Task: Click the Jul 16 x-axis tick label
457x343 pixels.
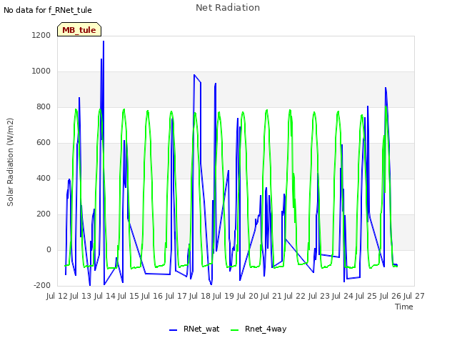Action: [152, 296]
